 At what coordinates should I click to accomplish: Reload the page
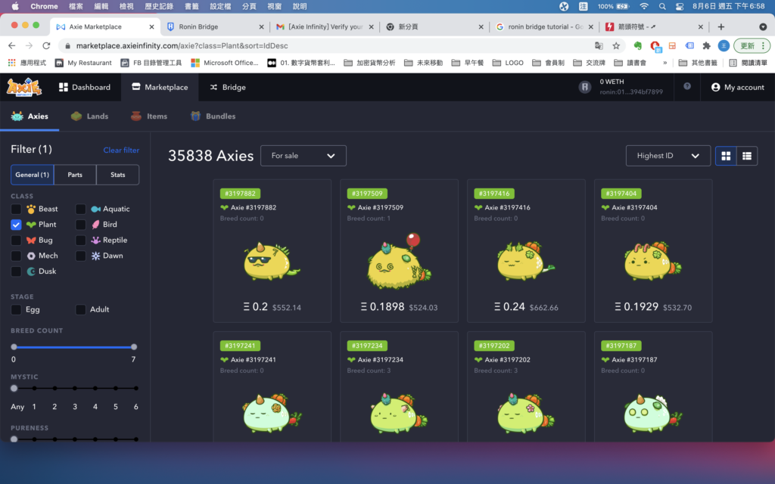click(46, 45)
